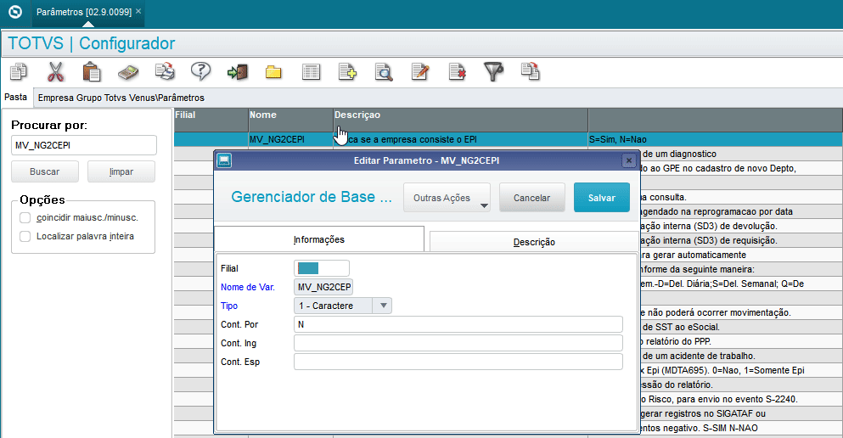The height and width of the screenshot is (438, 843).
Task: Click the 'ra gerar automaticamente' row
Action: pyautogui.click(x=694, y=255)
